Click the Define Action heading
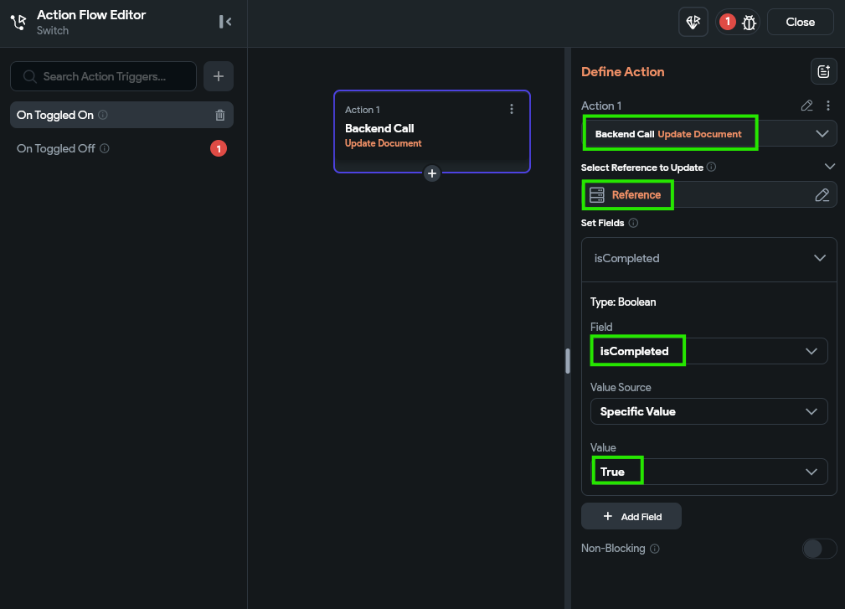Viewport: 845px width, 609px height. tap(622, 72)
